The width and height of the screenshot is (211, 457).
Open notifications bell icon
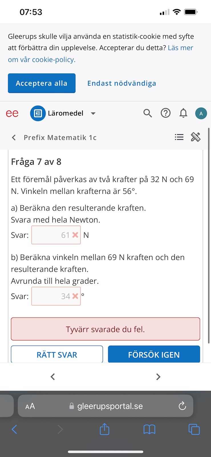pos(183,113)
